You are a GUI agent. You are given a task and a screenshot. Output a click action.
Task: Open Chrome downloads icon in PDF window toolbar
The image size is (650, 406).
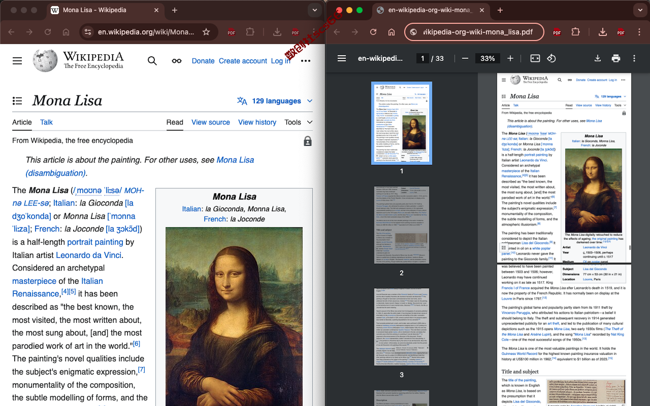pos(603,32)
